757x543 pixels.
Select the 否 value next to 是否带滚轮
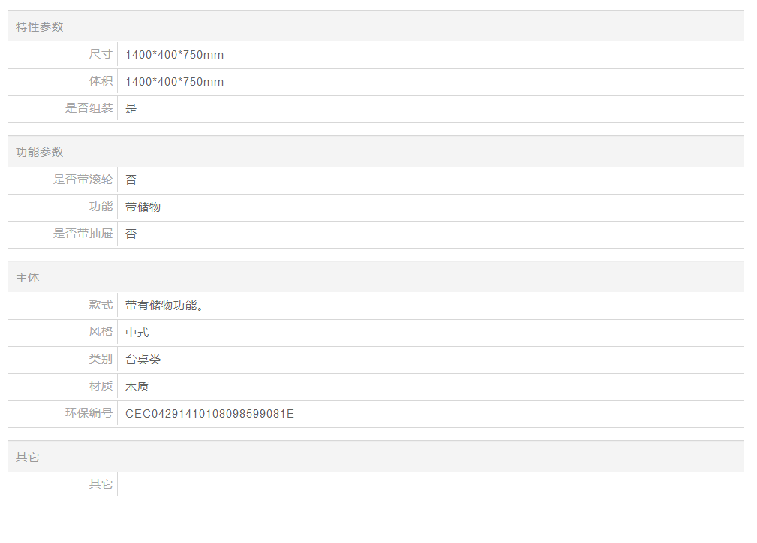131,180
